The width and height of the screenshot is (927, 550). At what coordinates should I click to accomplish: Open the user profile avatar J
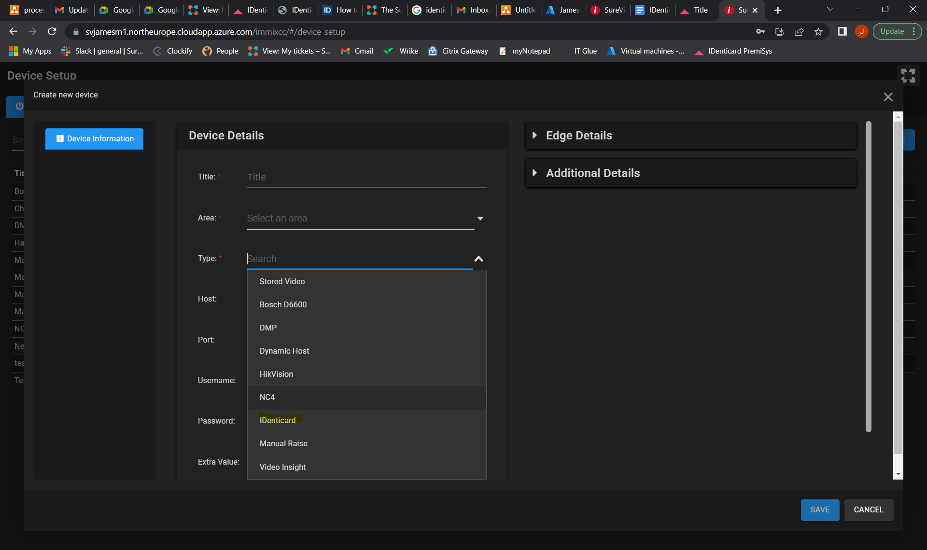click(x=861, y=32)
